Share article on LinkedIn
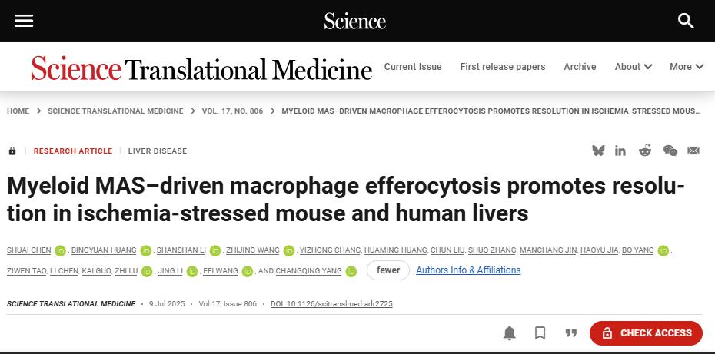 point(620,151)
